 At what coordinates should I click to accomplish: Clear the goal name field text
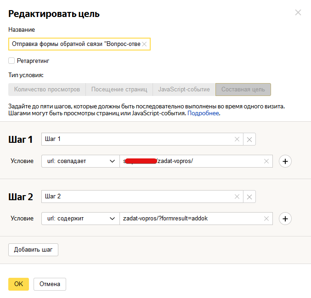(144, 44)
